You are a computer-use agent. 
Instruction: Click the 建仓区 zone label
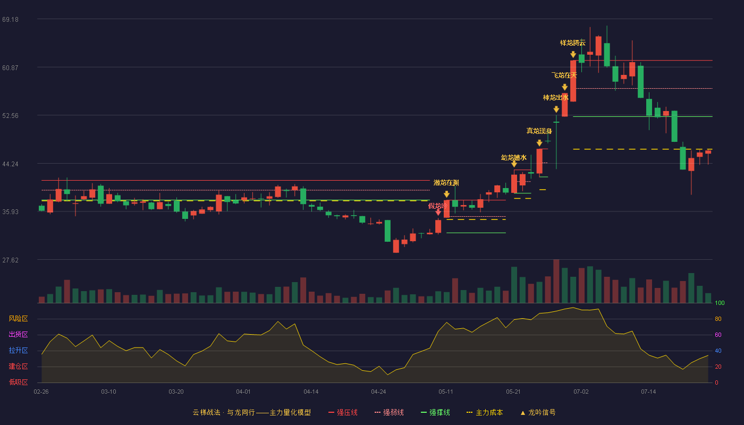18,367
